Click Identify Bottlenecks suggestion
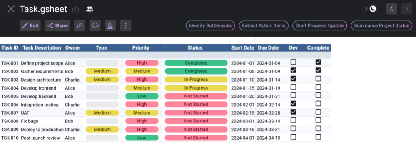Screen dimensions: 416x160 click(x=210, y=26)
